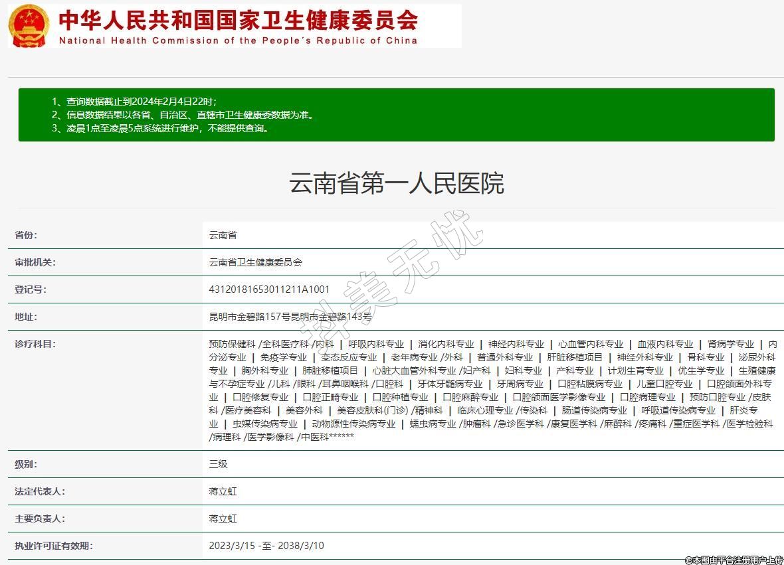This screenshot has width=784, height=565.
Task: Click the national emblem logo icon
Action: click(28, 25)
